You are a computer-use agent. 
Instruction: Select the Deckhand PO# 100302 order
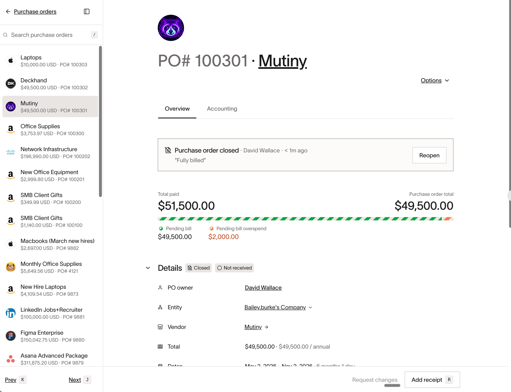tap(50, 84)
